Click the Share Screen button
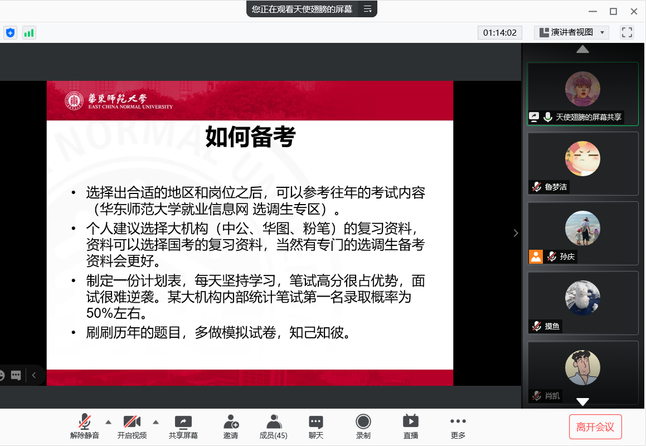The image size is (646, 446). [x=183, y=426]
